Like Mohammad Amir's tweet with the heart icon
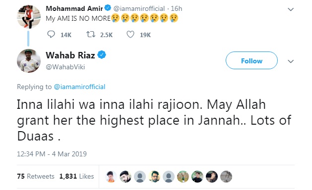Viewport: 312px width, 190px height. click(130, 34)
